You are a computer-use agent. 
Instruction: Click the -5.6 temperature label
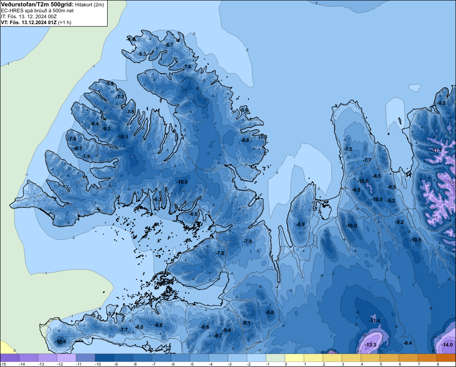pos(244,110)
